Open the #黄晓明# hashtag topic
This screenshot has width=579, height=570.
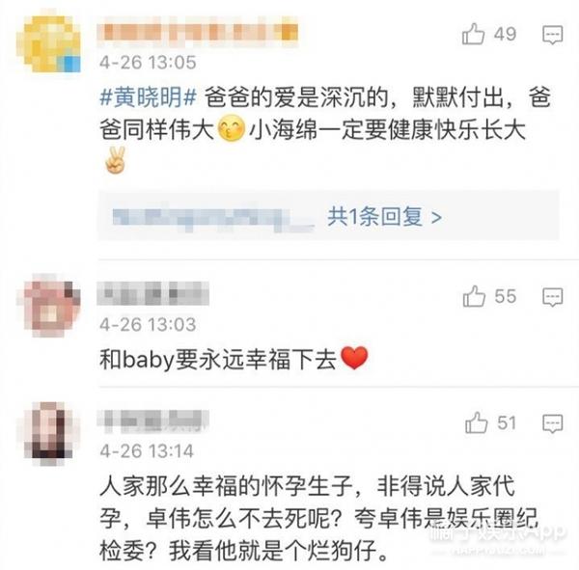coord(148,97)
